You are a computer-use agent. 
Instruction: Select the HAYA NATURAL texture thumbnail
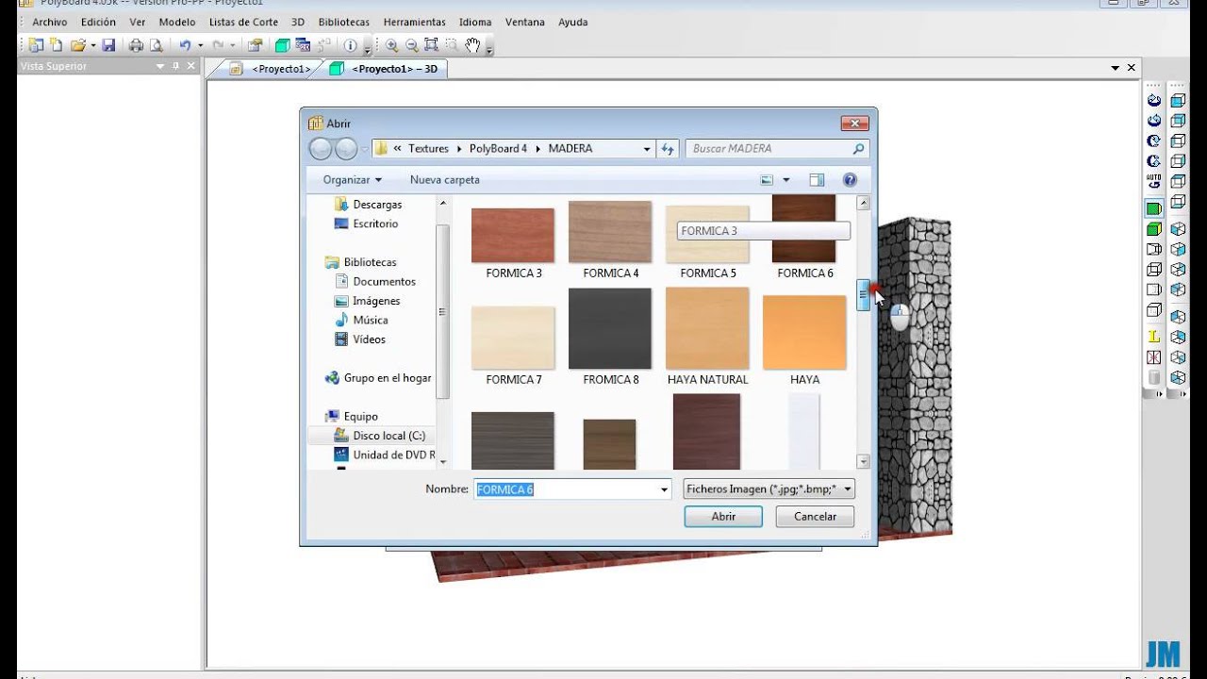tap(707, 328)
